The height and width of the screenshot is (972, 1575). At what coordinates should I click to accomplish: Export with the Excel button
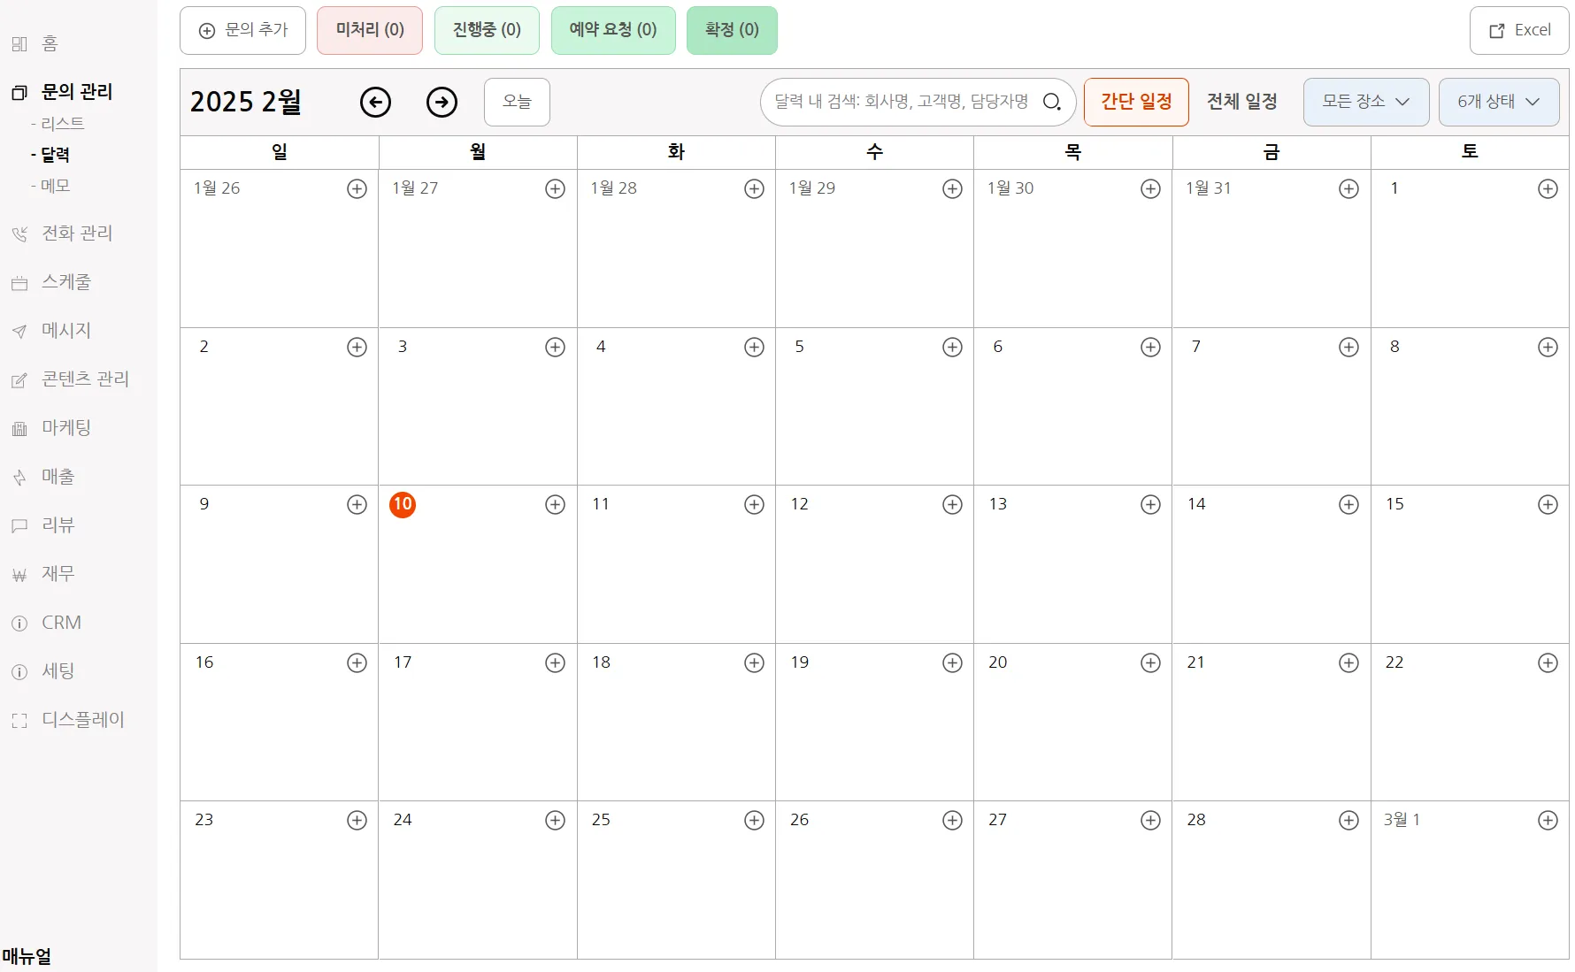click(1518, 30)
